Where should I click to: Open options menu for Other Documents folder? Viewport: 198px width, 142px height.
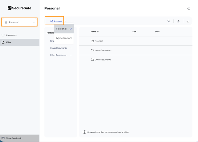(x=71, y=55)
